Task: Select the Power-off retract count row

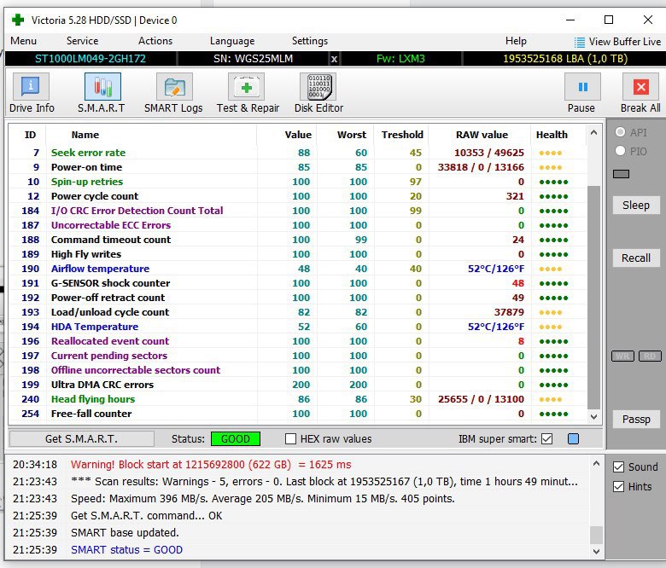Action: pos(298,298)
